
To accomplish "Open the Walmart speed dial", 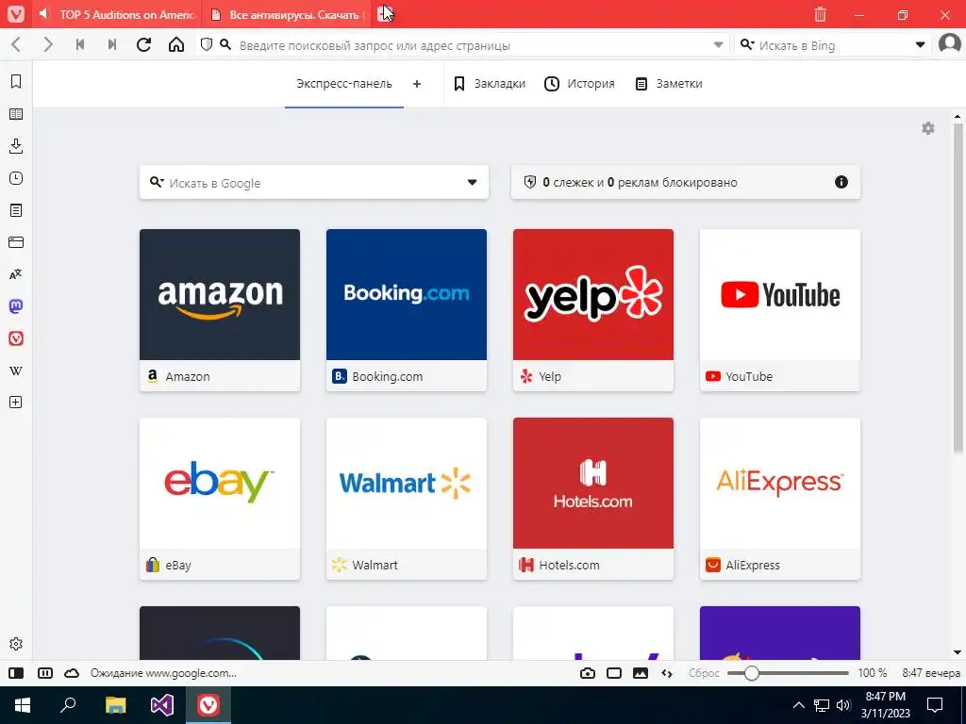I will coord(407,499).
